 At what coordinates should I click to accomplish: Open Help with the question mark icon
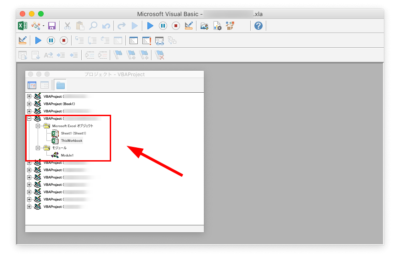[x=259, y=26]
